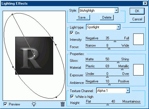Click the Delete style button
This screenshot has width=149, height=109.
tap(107, 17)
